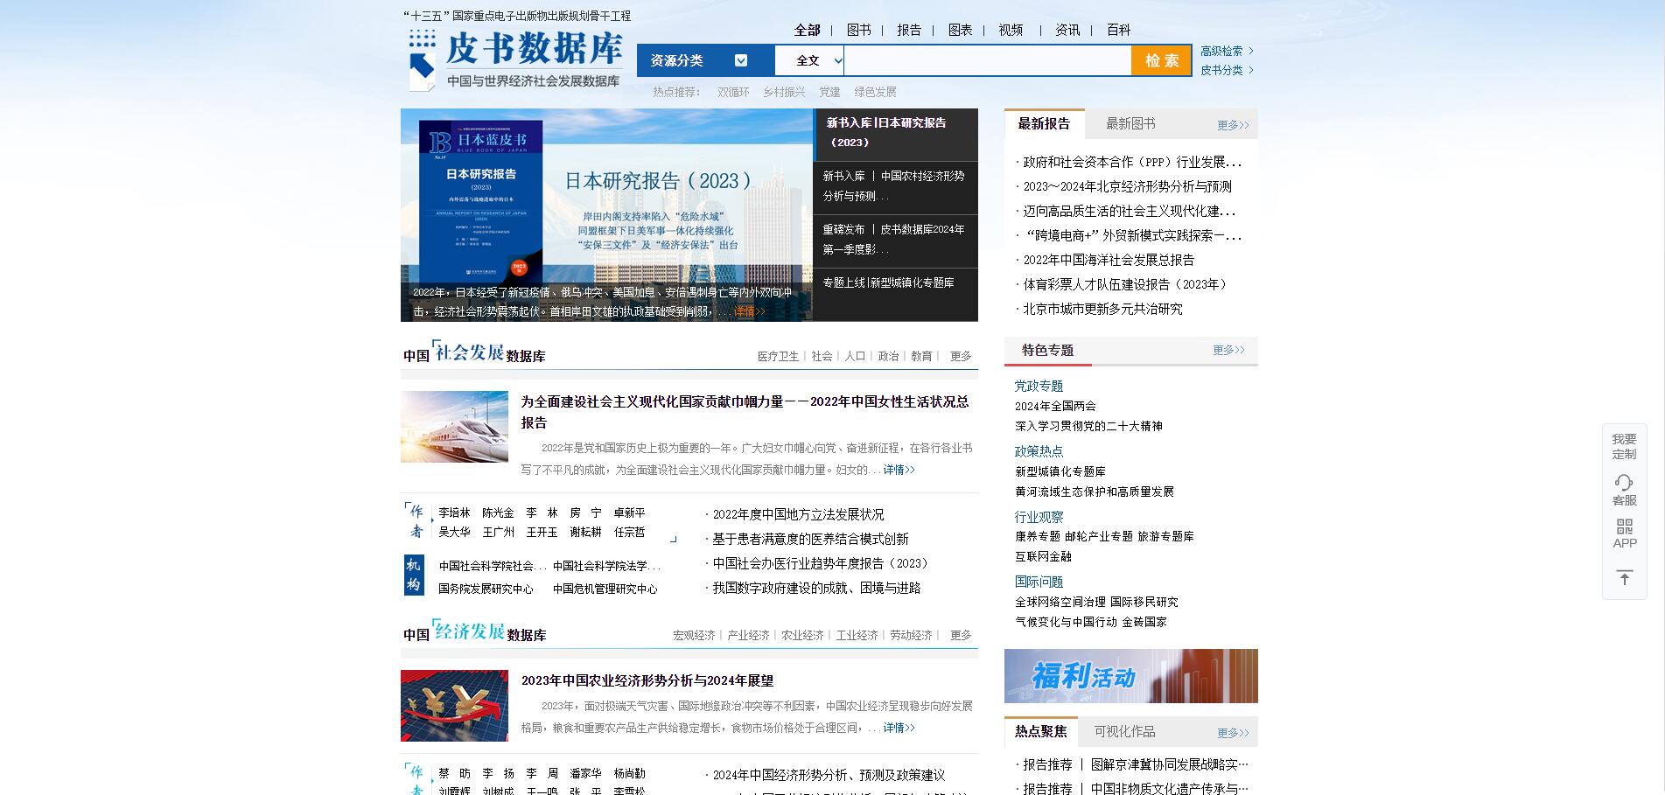
Task: Click the APP QR code icon
Action: click(x=1624, y=527)
